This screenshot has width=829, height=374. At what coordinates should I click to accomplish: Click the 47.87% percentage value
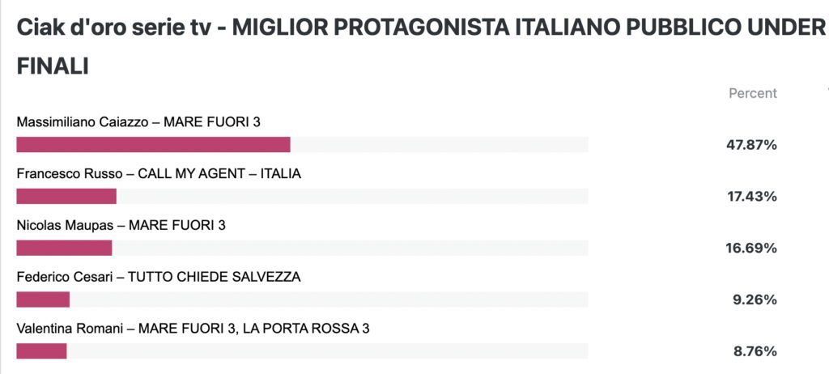tap(751, 145)
